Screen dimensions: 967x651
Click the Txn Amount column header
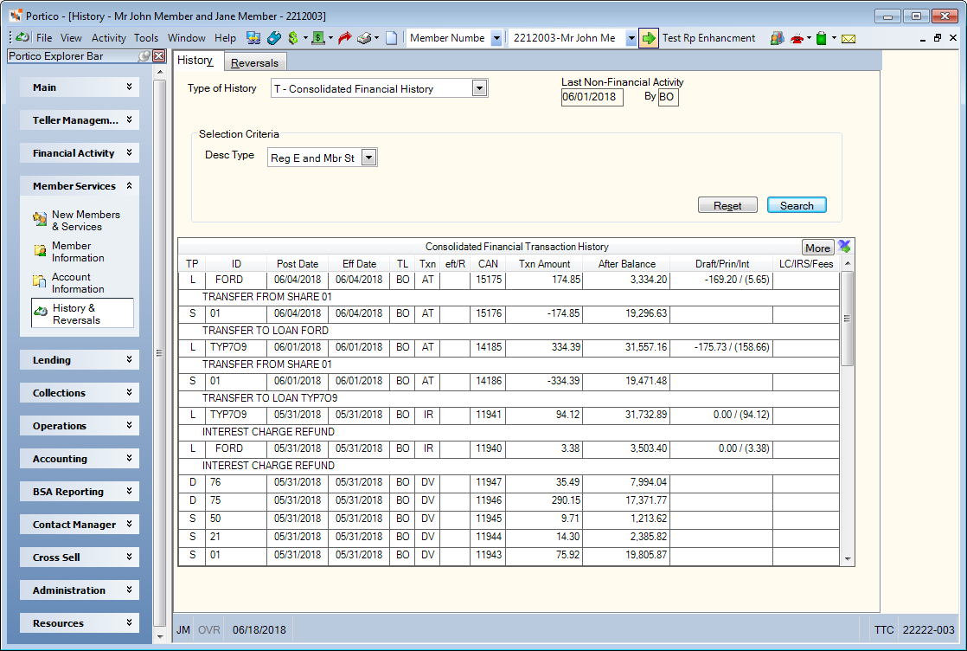coord(544,264)
